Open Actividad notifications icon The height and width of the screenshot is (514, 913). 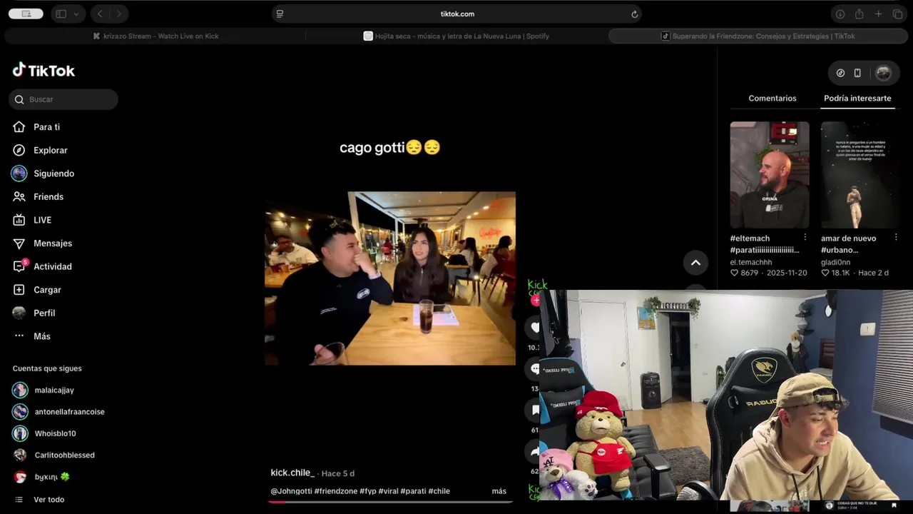pos(20,266)
